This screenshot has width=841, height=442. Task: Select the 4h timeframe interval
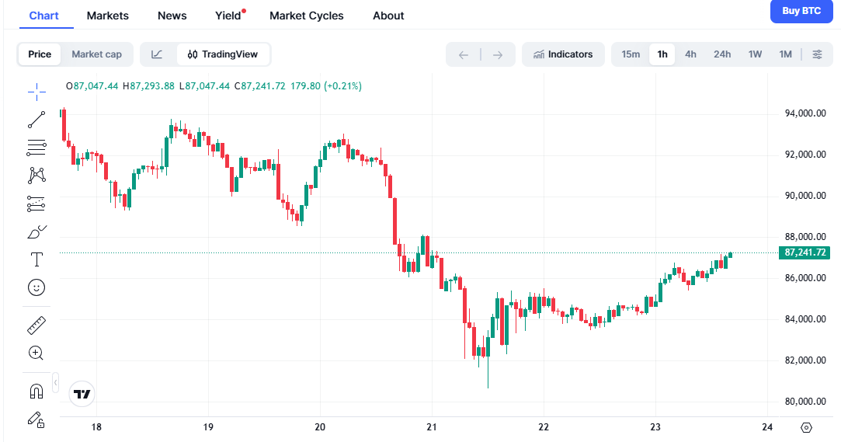(x=690, y=54)
